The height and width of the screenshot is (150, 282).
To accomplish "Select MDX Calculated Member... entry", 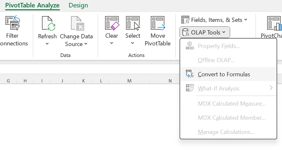I will [x=228, y=118].
